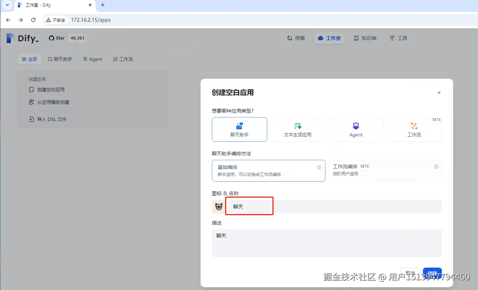Click 导入 DSL 文件
478x290 pixels.
pyautogui.click(x=48, y=119)
